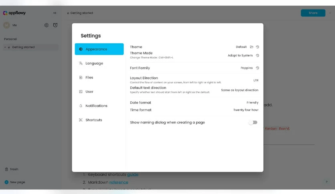Click the Share button
335x194 pixels.
tap(313, 13)
